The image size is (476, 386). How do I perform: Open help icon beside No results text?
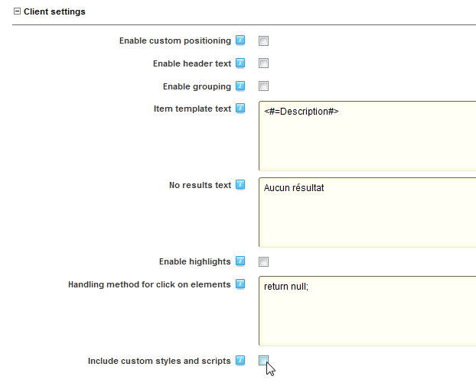pyautogui.click(x=240, y=184)
